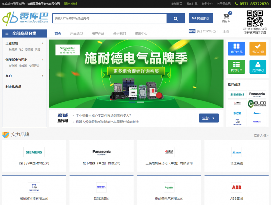Open the blue 我的产品 tile
The width and height of the screenshot is (271, 205).
coord(236,49)
